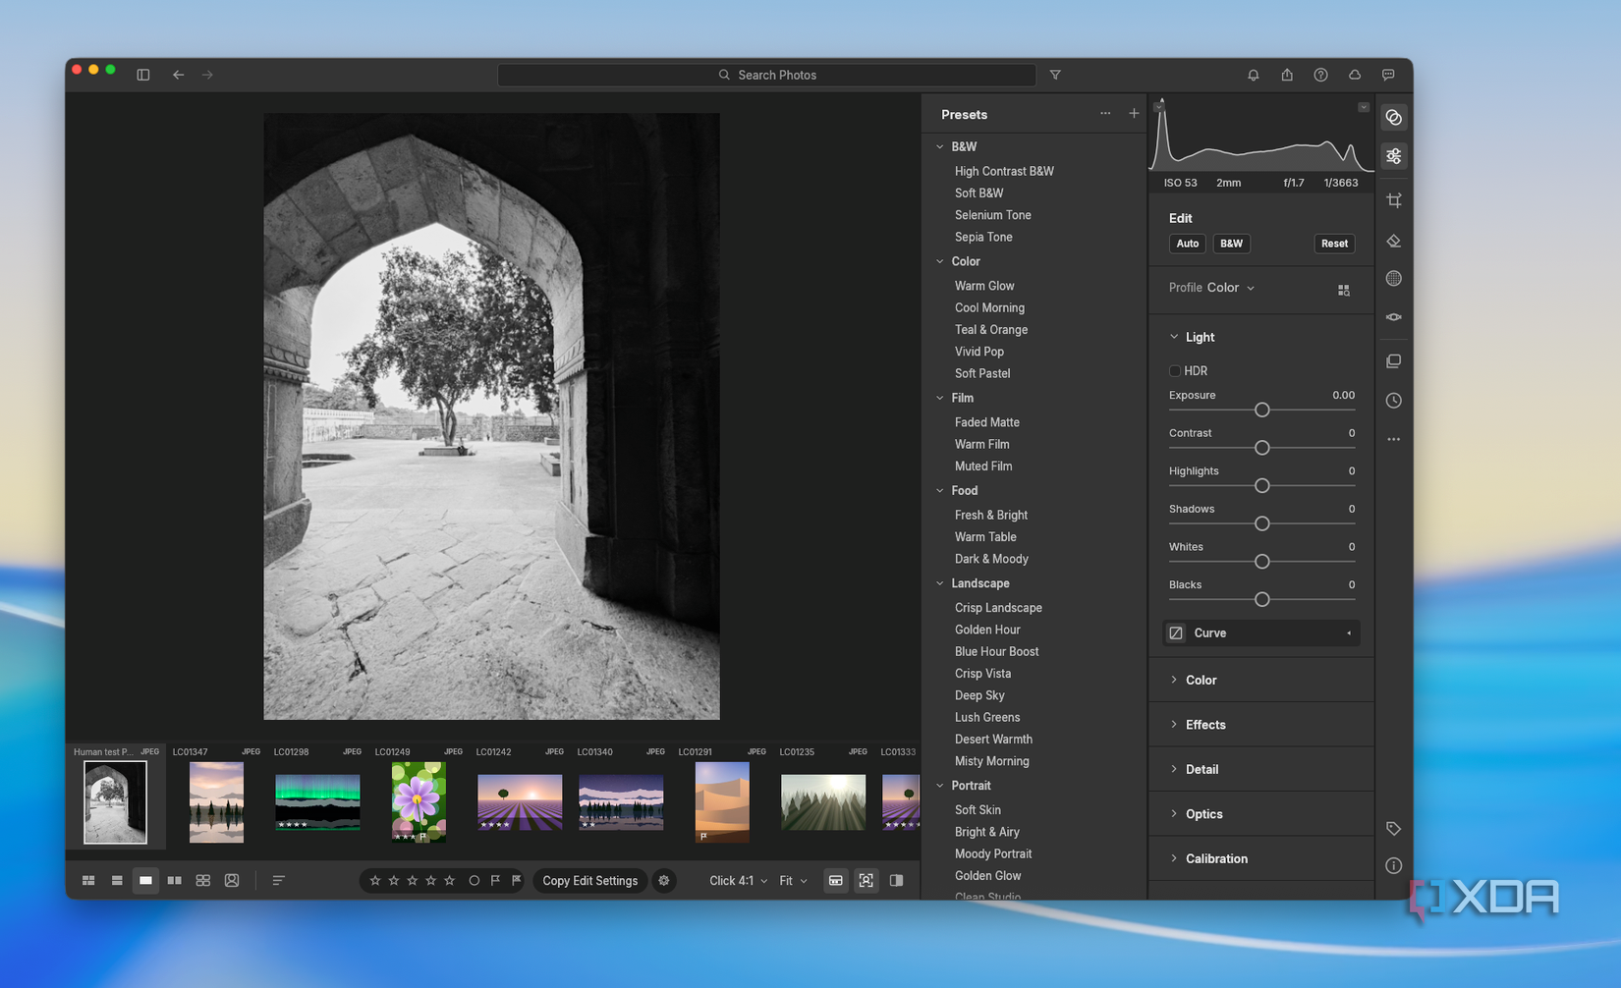Collapse the B&W preset group
Viewport: 1621px width, 988px height.
pos(940,146)
